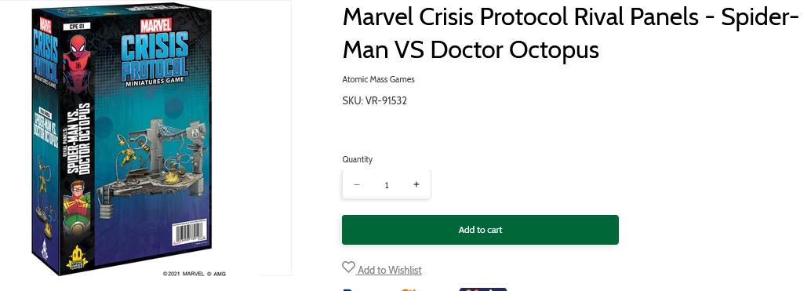Click the heart wishlist icon

point(348,267)
